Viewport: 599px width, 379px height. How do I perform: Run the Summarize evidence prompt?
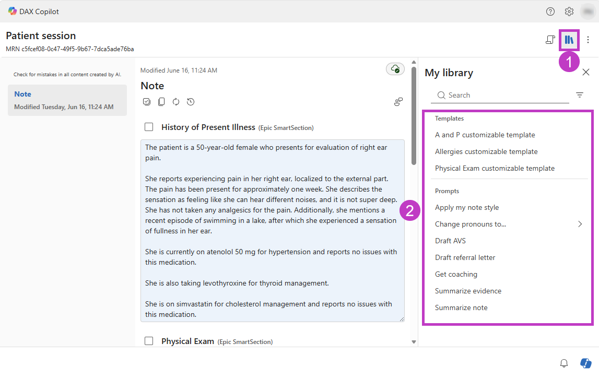(468, 291)
